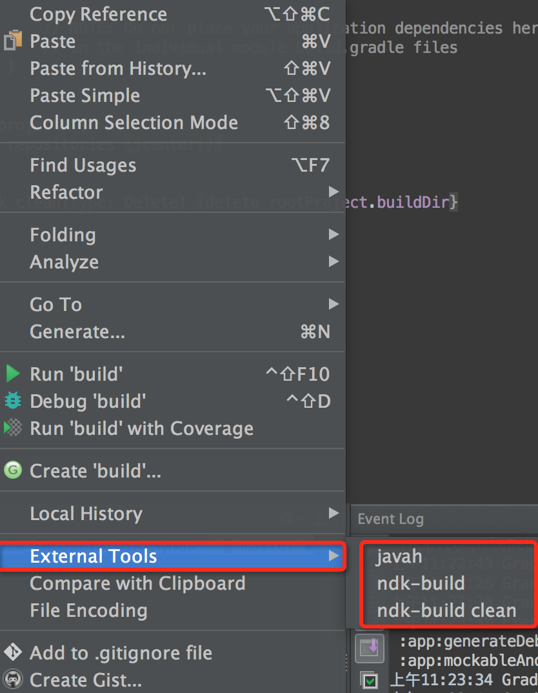This screenshot has height=693, width=538.
Task: Expand the Folding submenu arrow
Action: (334, 234)
